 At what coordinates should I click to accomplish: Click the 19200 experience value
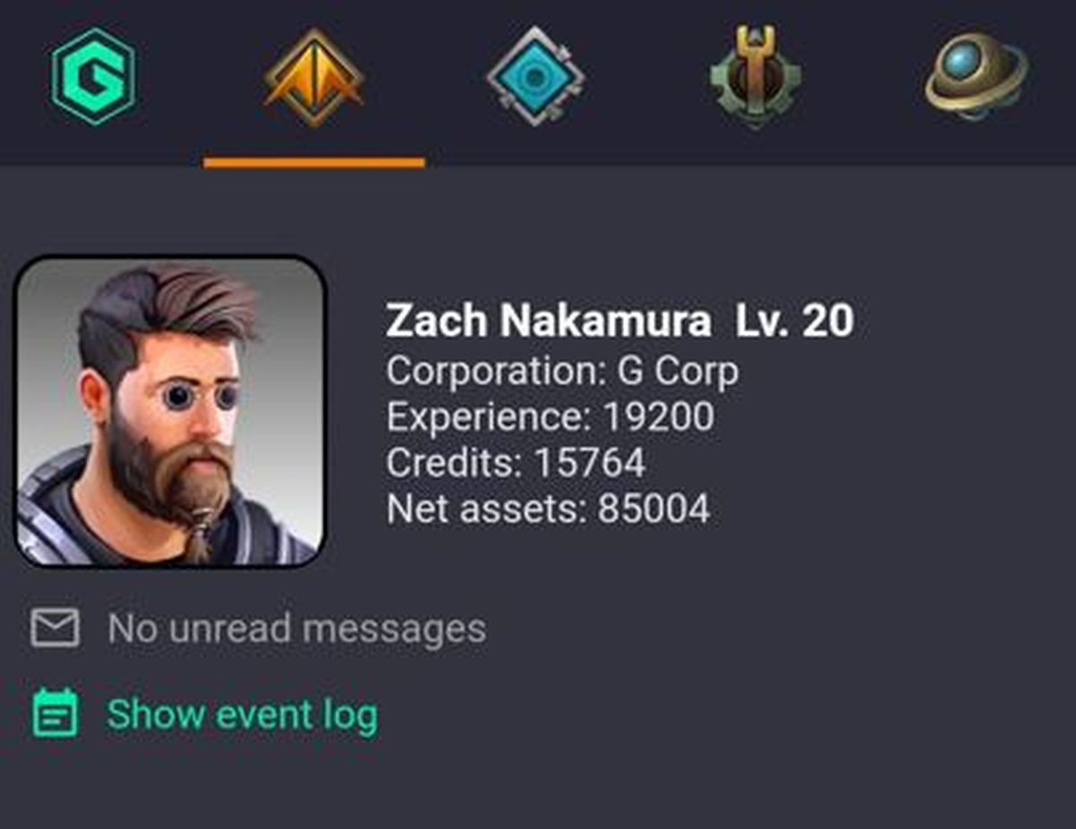pyautogui.click(x=658, y=417)
